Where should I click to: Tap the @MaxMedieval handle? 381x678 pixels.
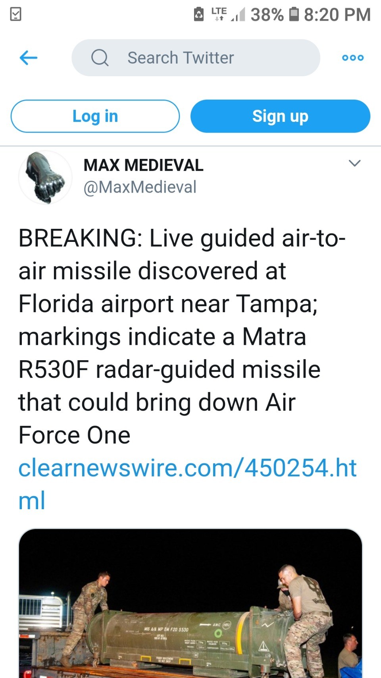point(140,187)
